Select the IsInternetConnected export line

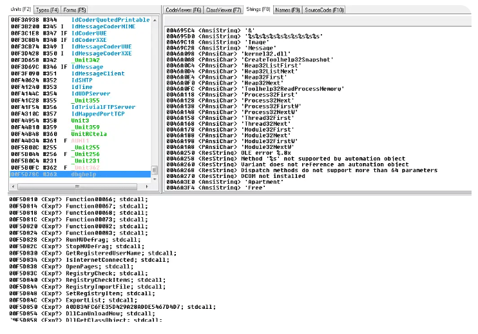click(x=90, y=260)
